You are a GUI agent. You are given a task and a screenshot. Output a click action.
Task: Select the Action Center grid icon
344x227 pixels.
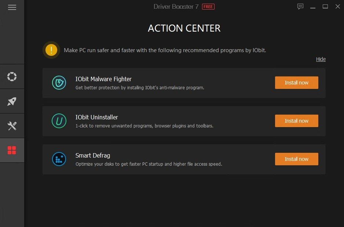[x=12, y=151]
